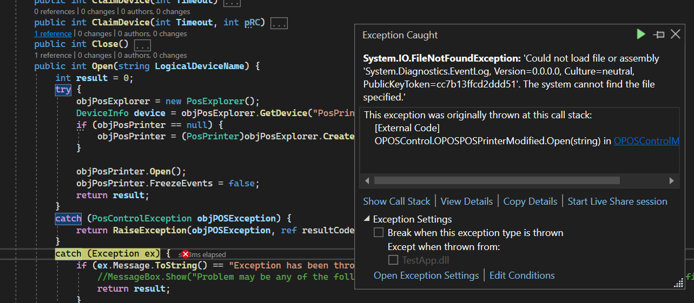Click 'catch (Exception ex)' highlighted statement
This screenshot has height=303, width=694.
108,253
